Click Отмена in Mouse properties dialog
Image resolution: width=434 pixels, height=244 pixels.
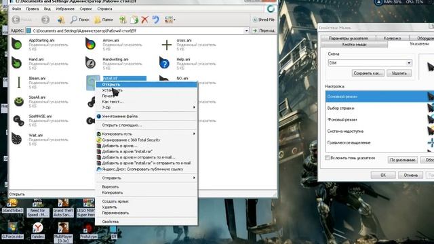tap(411, 175)
